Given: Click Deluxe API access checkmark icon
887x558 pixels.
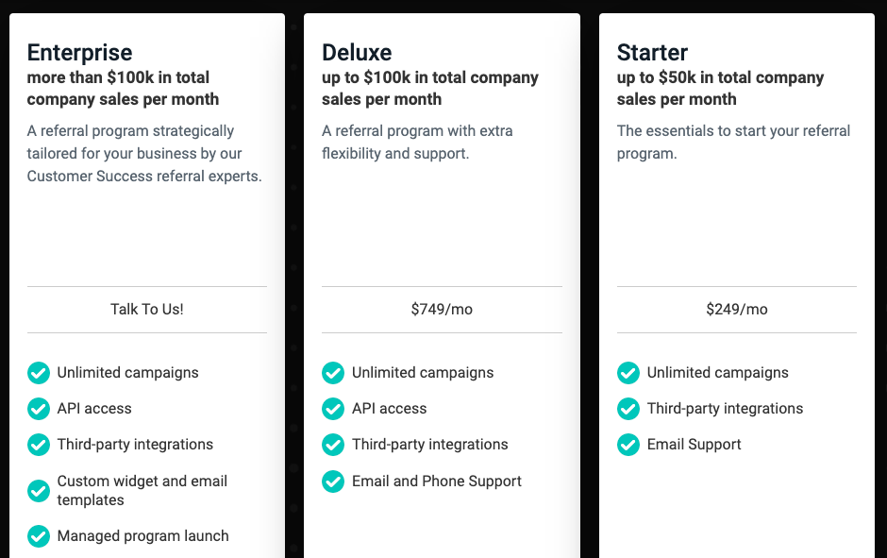Looking at the screenshot, I should coord(333,409).
